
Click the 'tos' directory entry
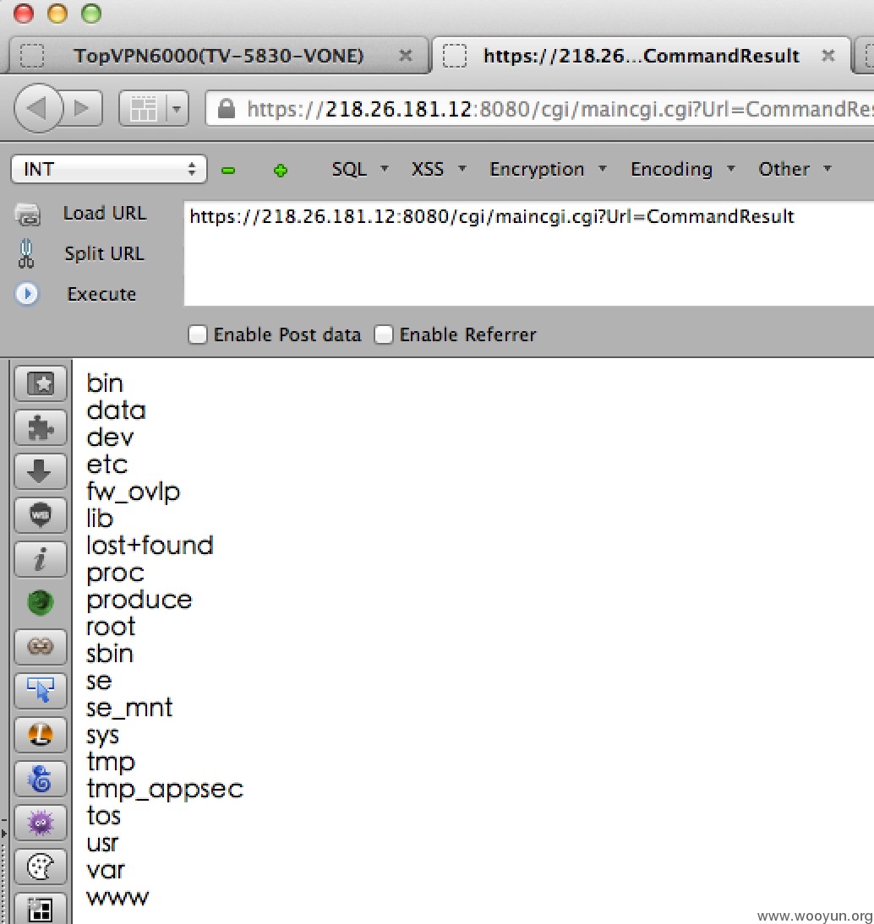point(104,816)
